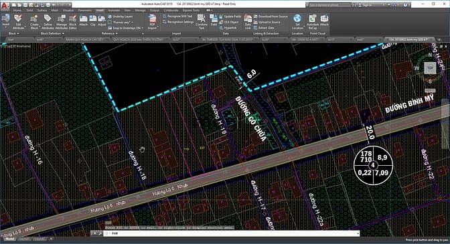Click the command line customize wrench
The image size is (450, 244).
[100, 233]
